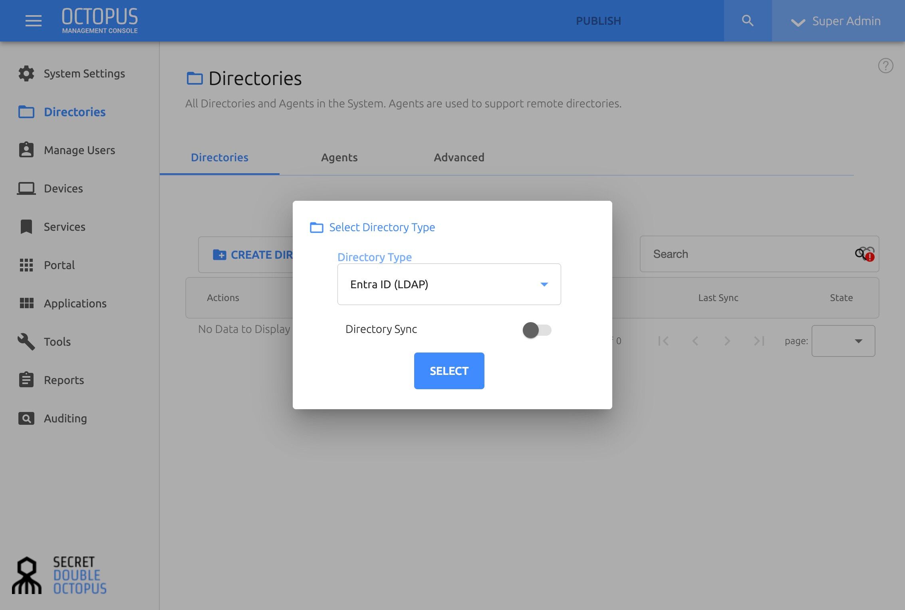
Task: Switch to the Directories tab
Action: [x=220, y=157]
